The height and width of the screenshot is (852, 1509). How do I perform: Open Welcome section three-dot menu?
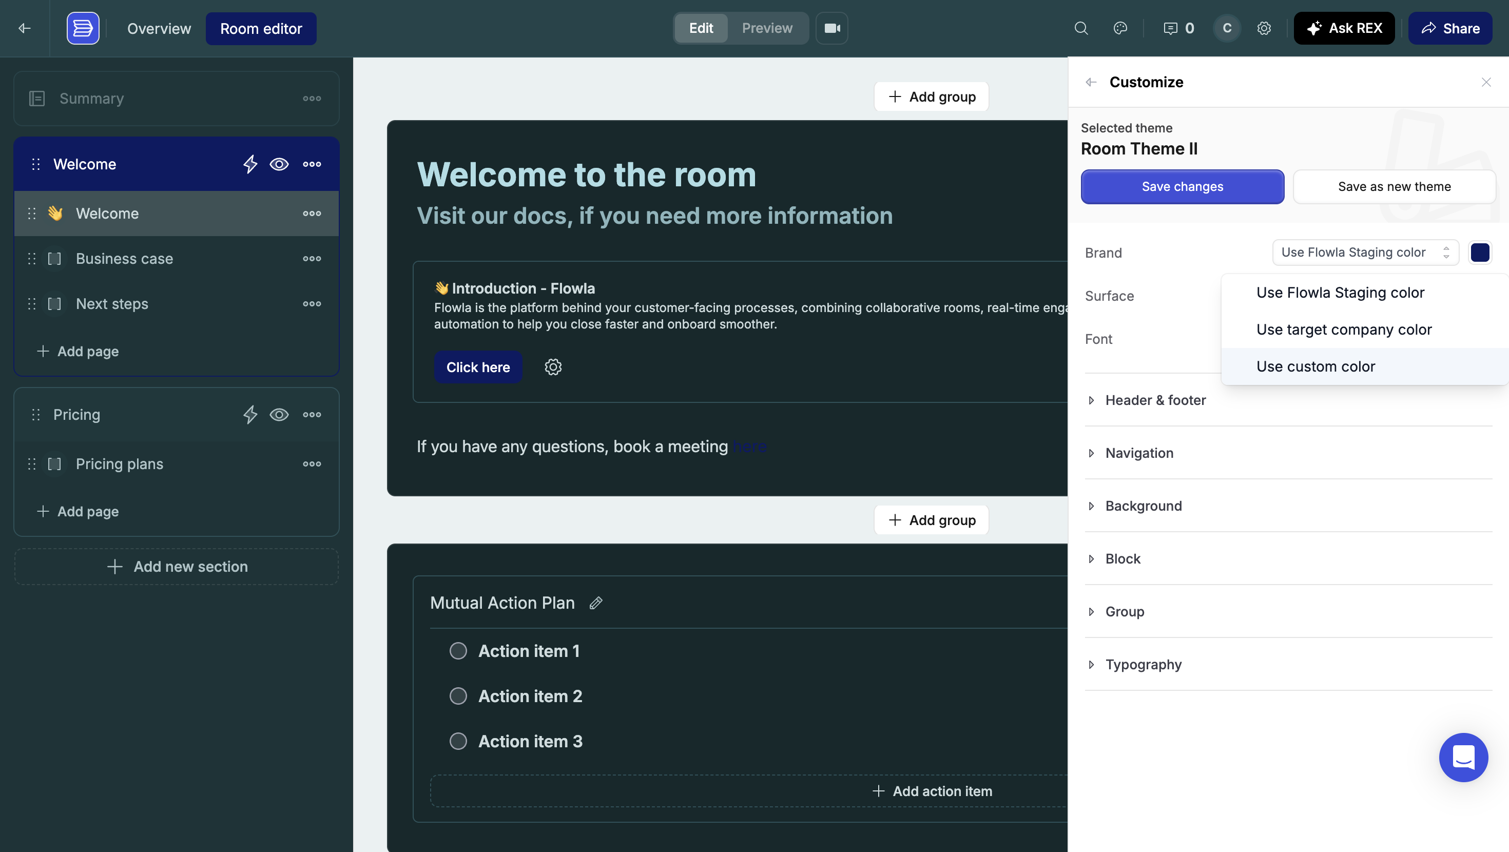[312, 164]
